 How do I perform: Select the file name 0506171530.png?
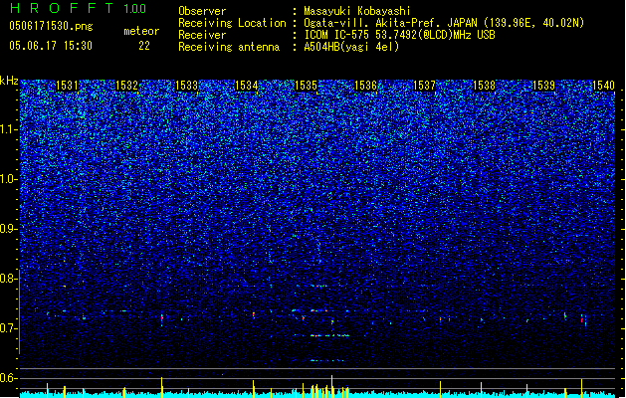click(x=51, y=26)
